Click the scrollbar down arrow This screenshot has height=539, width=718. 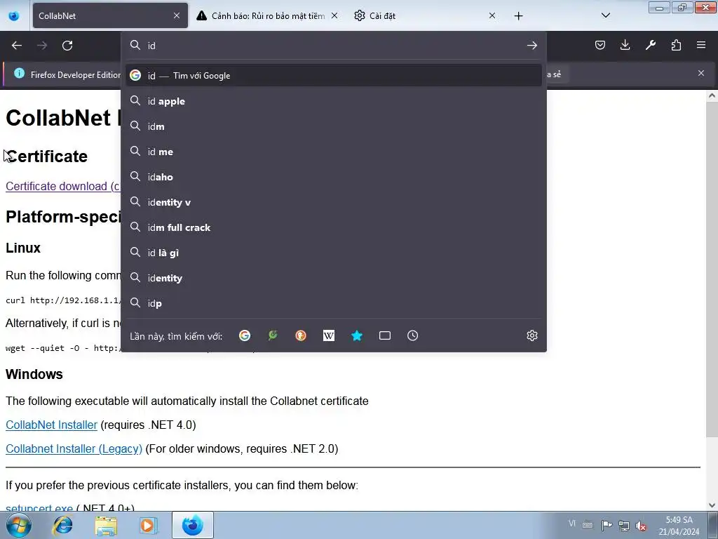tap(712, 505)
